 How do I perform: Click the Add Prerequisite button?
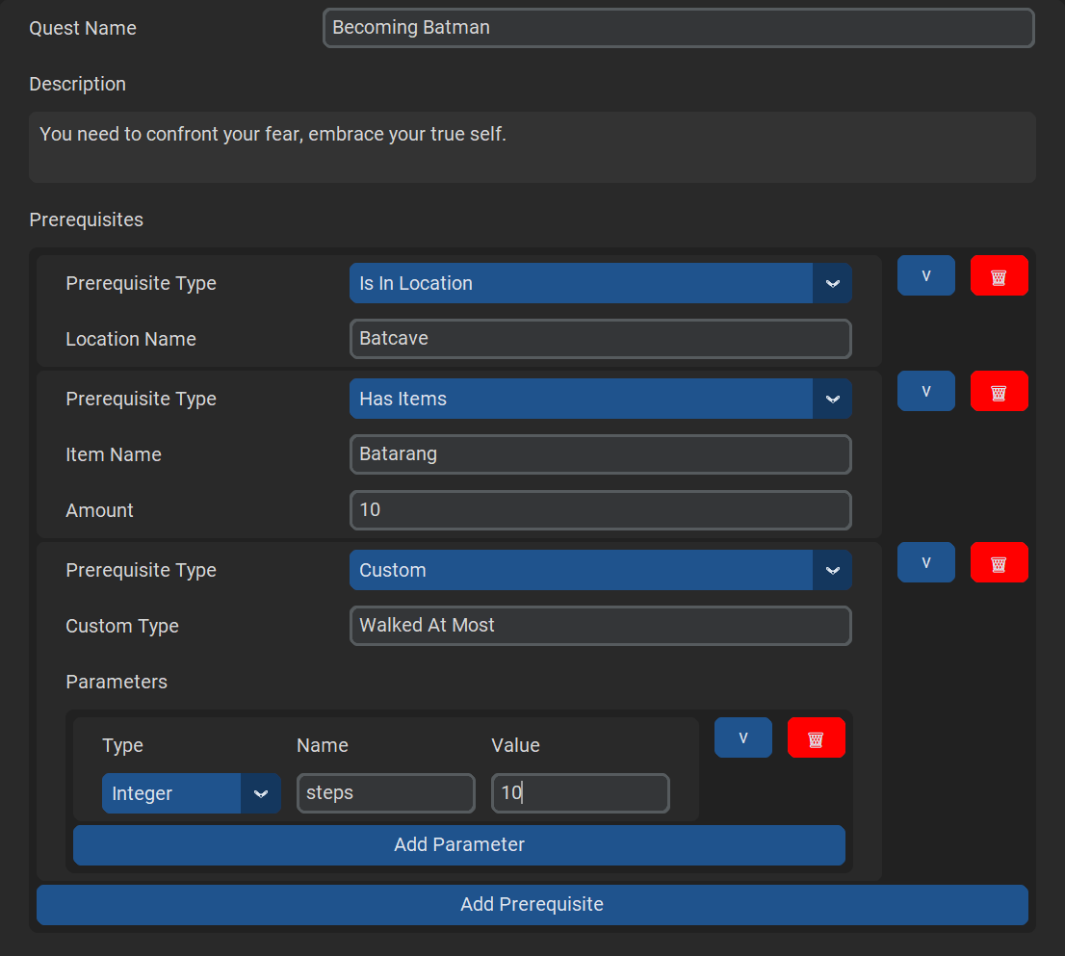pyautogui.click(x=532, y=904)
